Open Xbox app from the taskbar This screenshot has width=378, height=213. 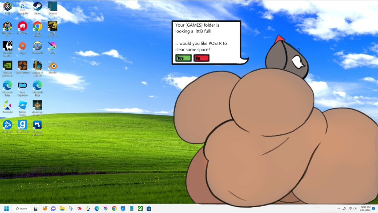point(140,208)
